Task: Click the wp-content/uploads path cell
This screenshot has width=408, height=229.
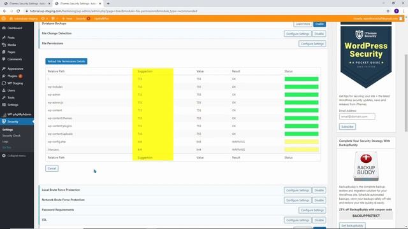Action: point(60,134)
